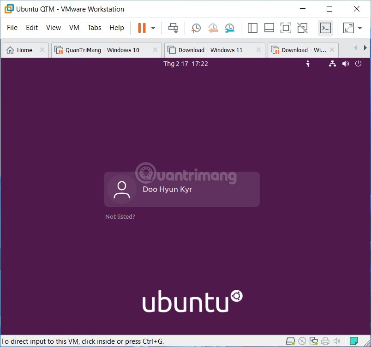
Task: Close the Download - Windows 11 tab
Action: coord(258,50)
